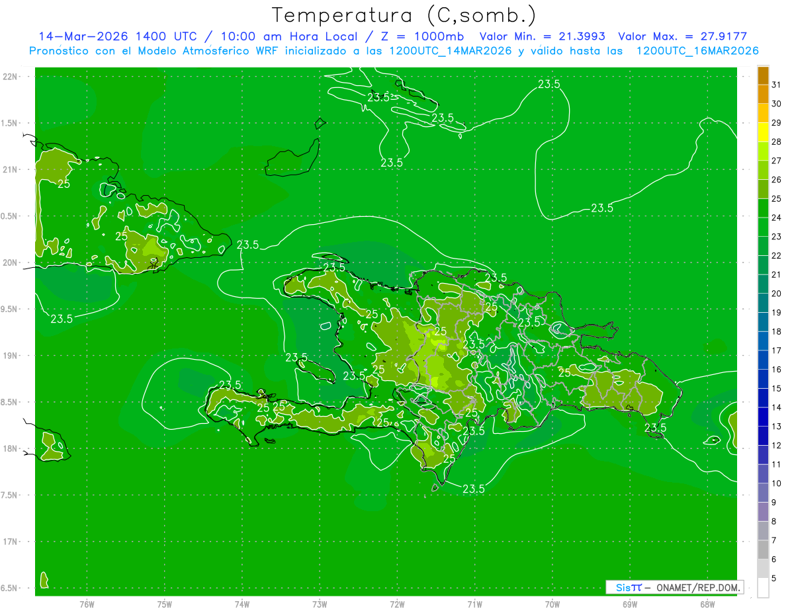This screenshot has width=794, height=613.
Task: Click color scale label 21
Action: click(x=777, y=274)
